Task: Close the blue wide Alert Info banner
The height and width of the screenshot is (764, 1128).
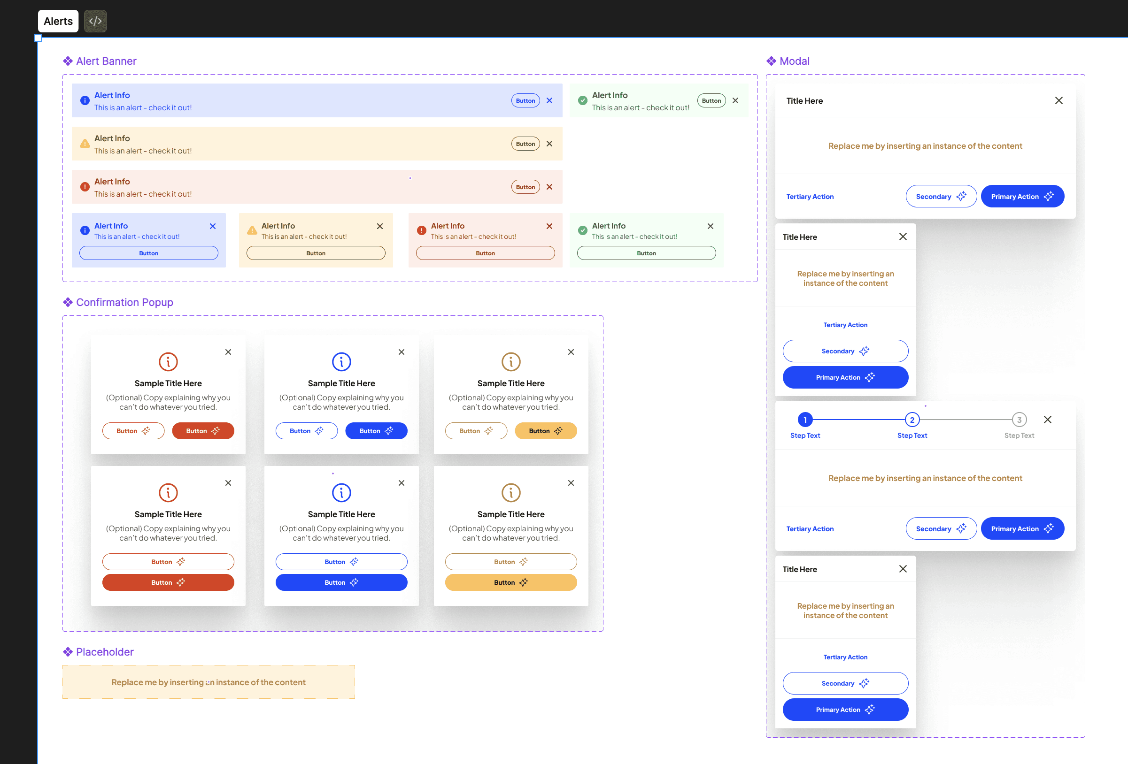Action: click(549, 100)
